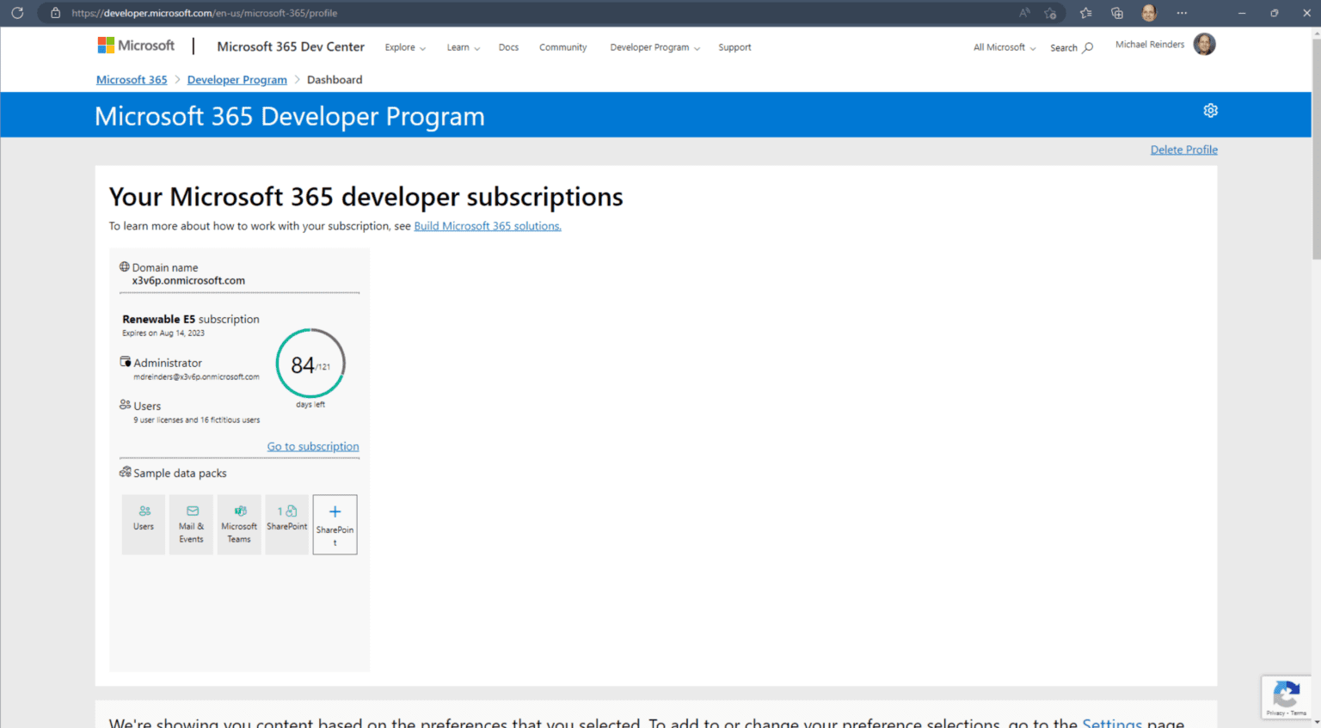Screen dimensions: 1321x728
Task: Click the Delete Profile link
Action: coord(1183,150)
